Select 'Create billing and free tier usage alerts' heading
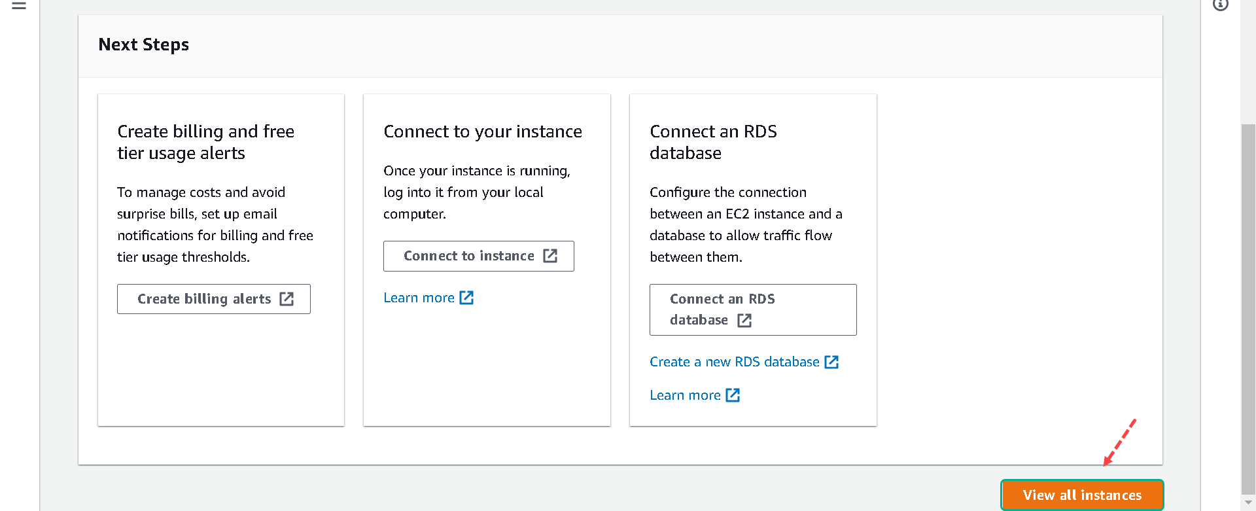This screenshot has height=511, width=1256. point(206,142)
